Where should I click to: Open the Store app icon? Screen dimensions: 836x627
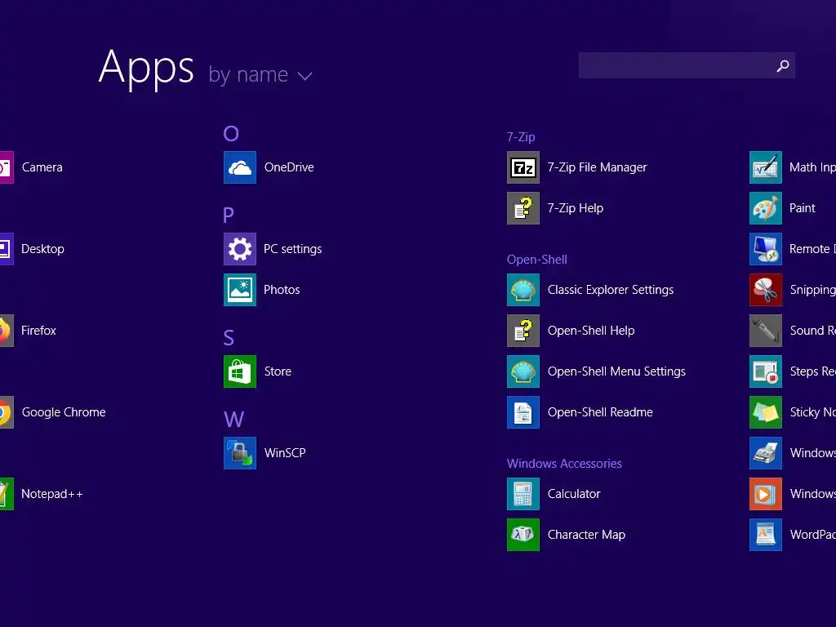click(240, 371)
